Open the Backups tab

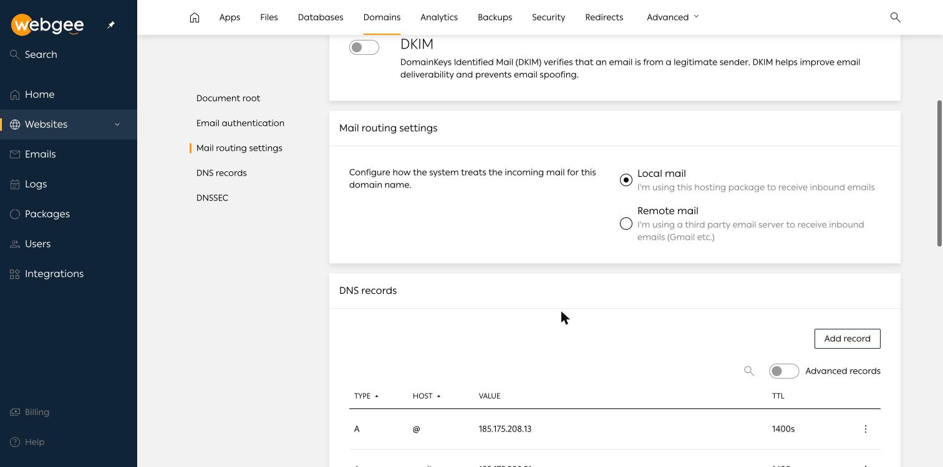point(495,17)
